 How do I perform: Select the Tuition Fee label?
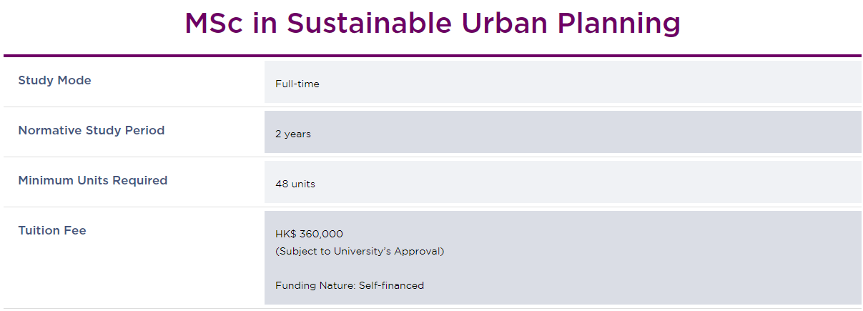52,230
